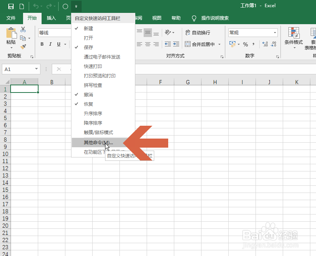
Task: Decrease decimal places icon
Action: click(x=274, y=44)
